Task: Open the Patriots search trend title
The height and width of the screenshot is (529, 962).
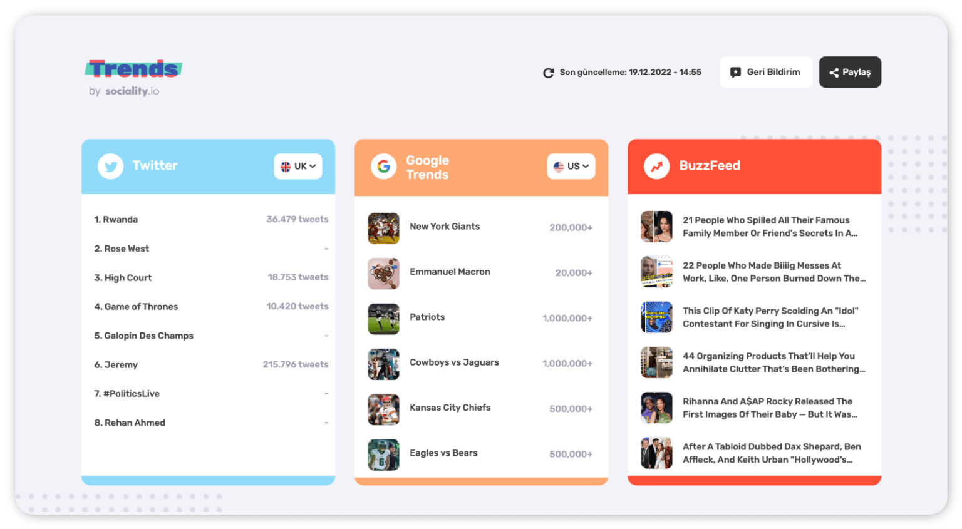Action: tap(427, 317)
